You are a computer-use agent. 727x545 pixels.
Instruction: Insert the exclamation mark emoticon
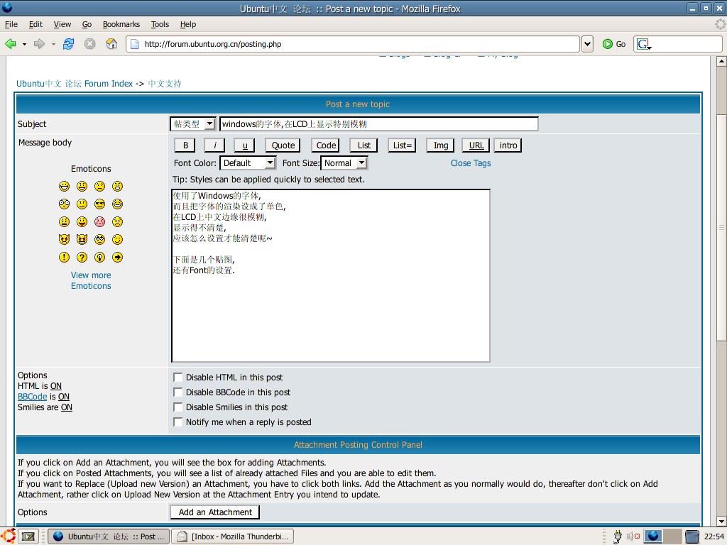[x=64, y=257]
